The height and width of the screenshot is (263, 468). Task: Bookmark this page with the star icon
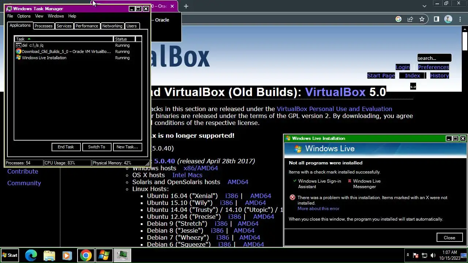422,19
